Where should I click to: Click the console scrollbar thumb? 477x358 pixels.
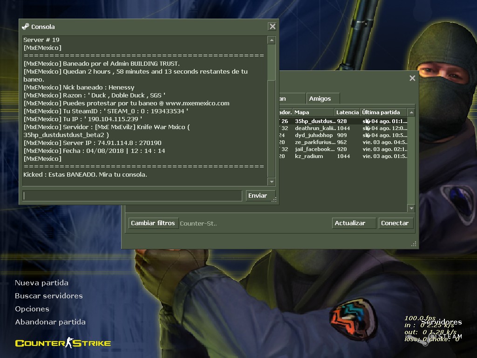[272, 62]
